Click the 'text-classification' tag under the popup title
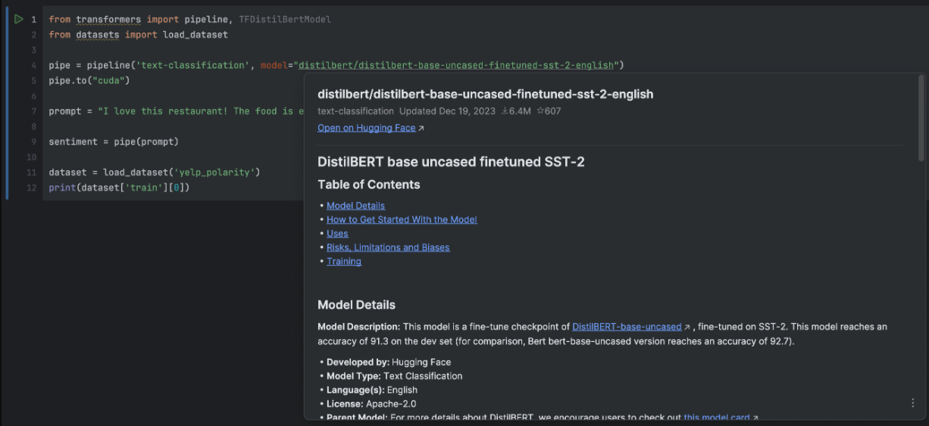This screenshot has height=426, width=929. (355, 111)
